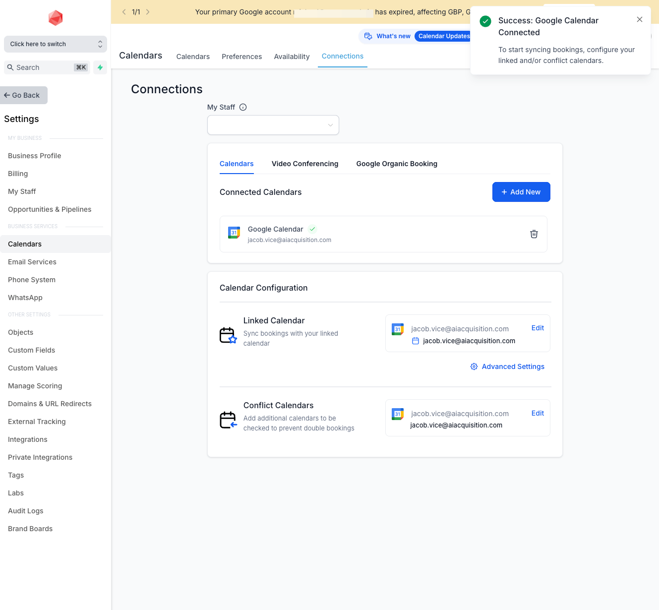Click the green success checkmark icon in toast
This screenshot has height=610, width=659.
click(485, 21)
